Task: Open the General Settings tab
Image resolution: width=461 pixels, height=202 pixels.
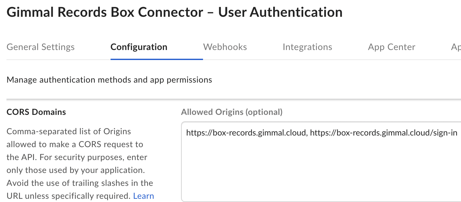Action: click(x=40, y=47)
